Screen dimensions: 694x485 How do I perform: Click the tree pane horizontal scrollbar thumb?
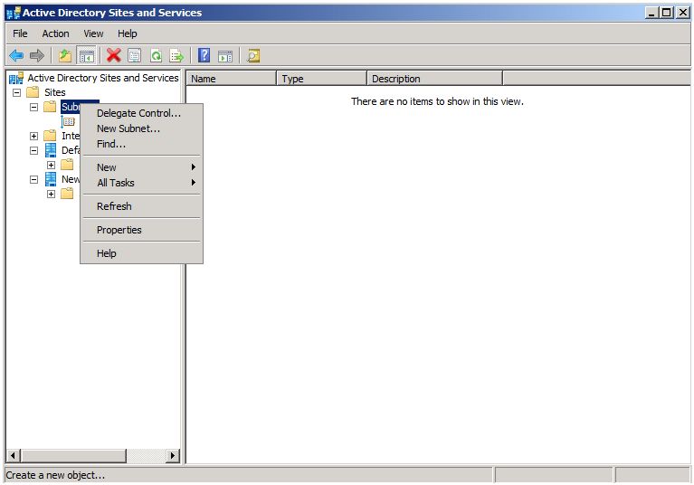pyautogui.click(x=73, y=455)
